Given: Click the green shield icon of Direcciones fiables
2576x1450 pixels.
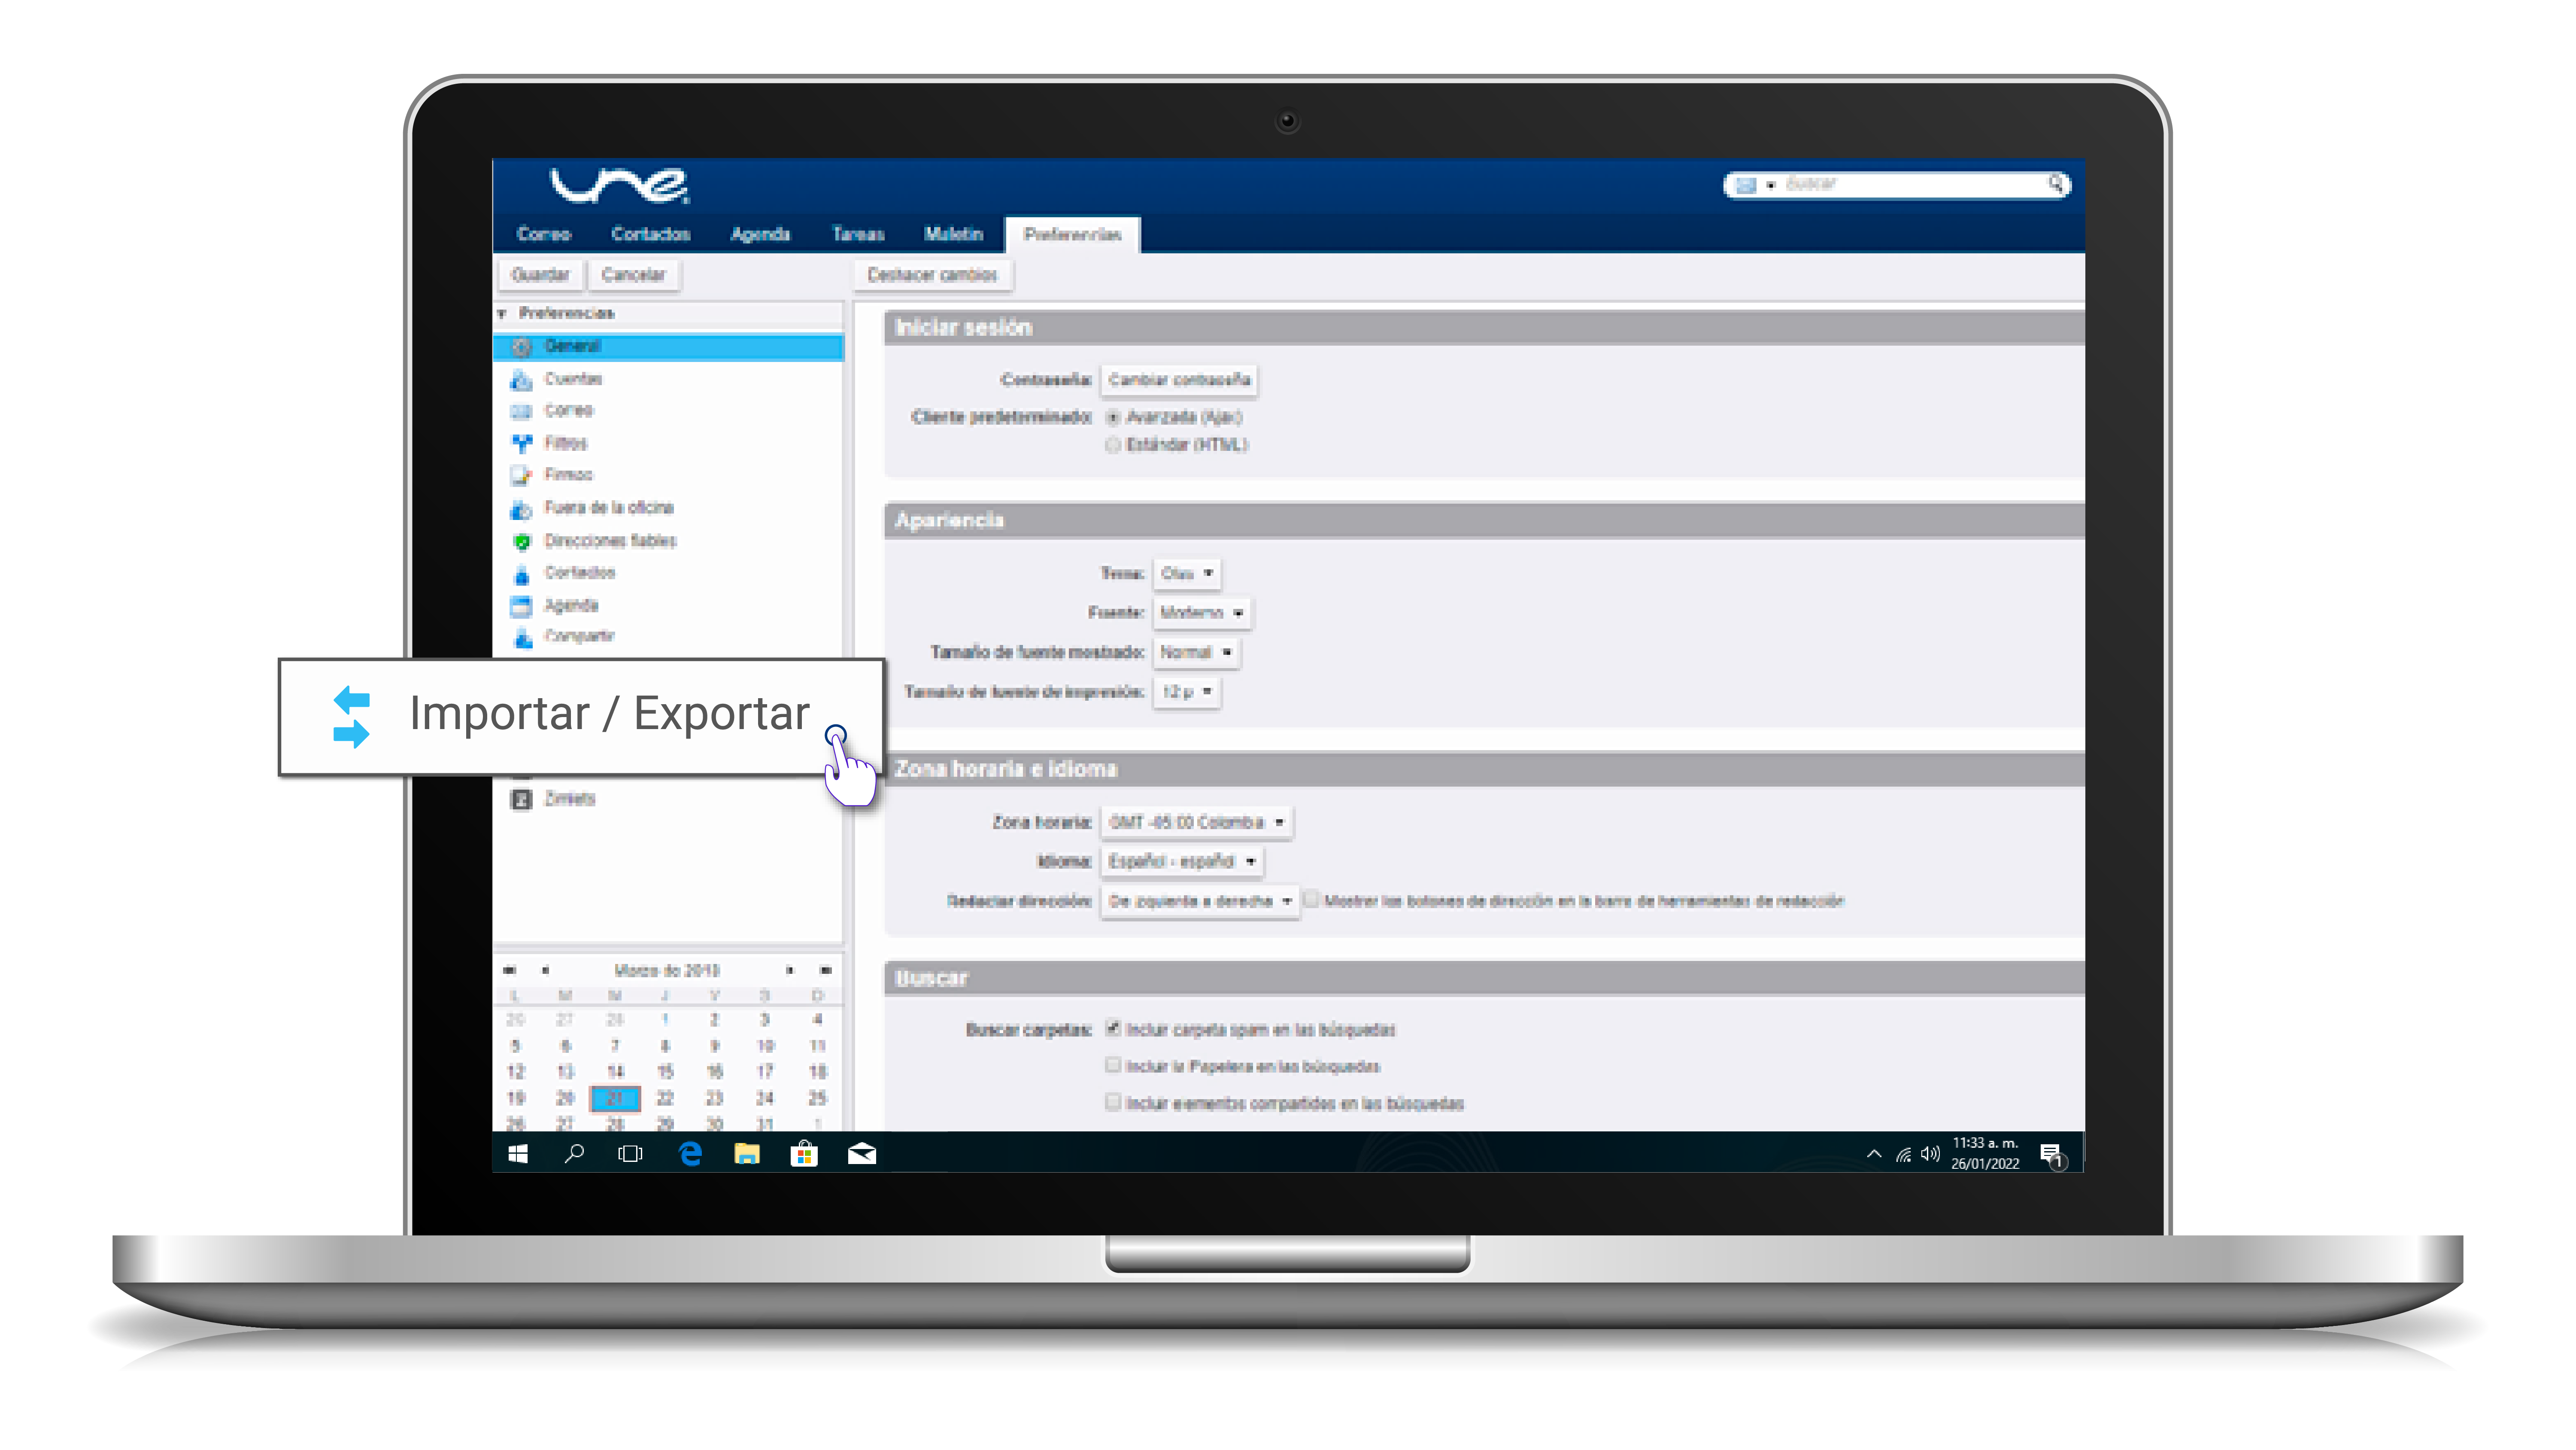Looking at the screenshot, I should coord(521,542).
